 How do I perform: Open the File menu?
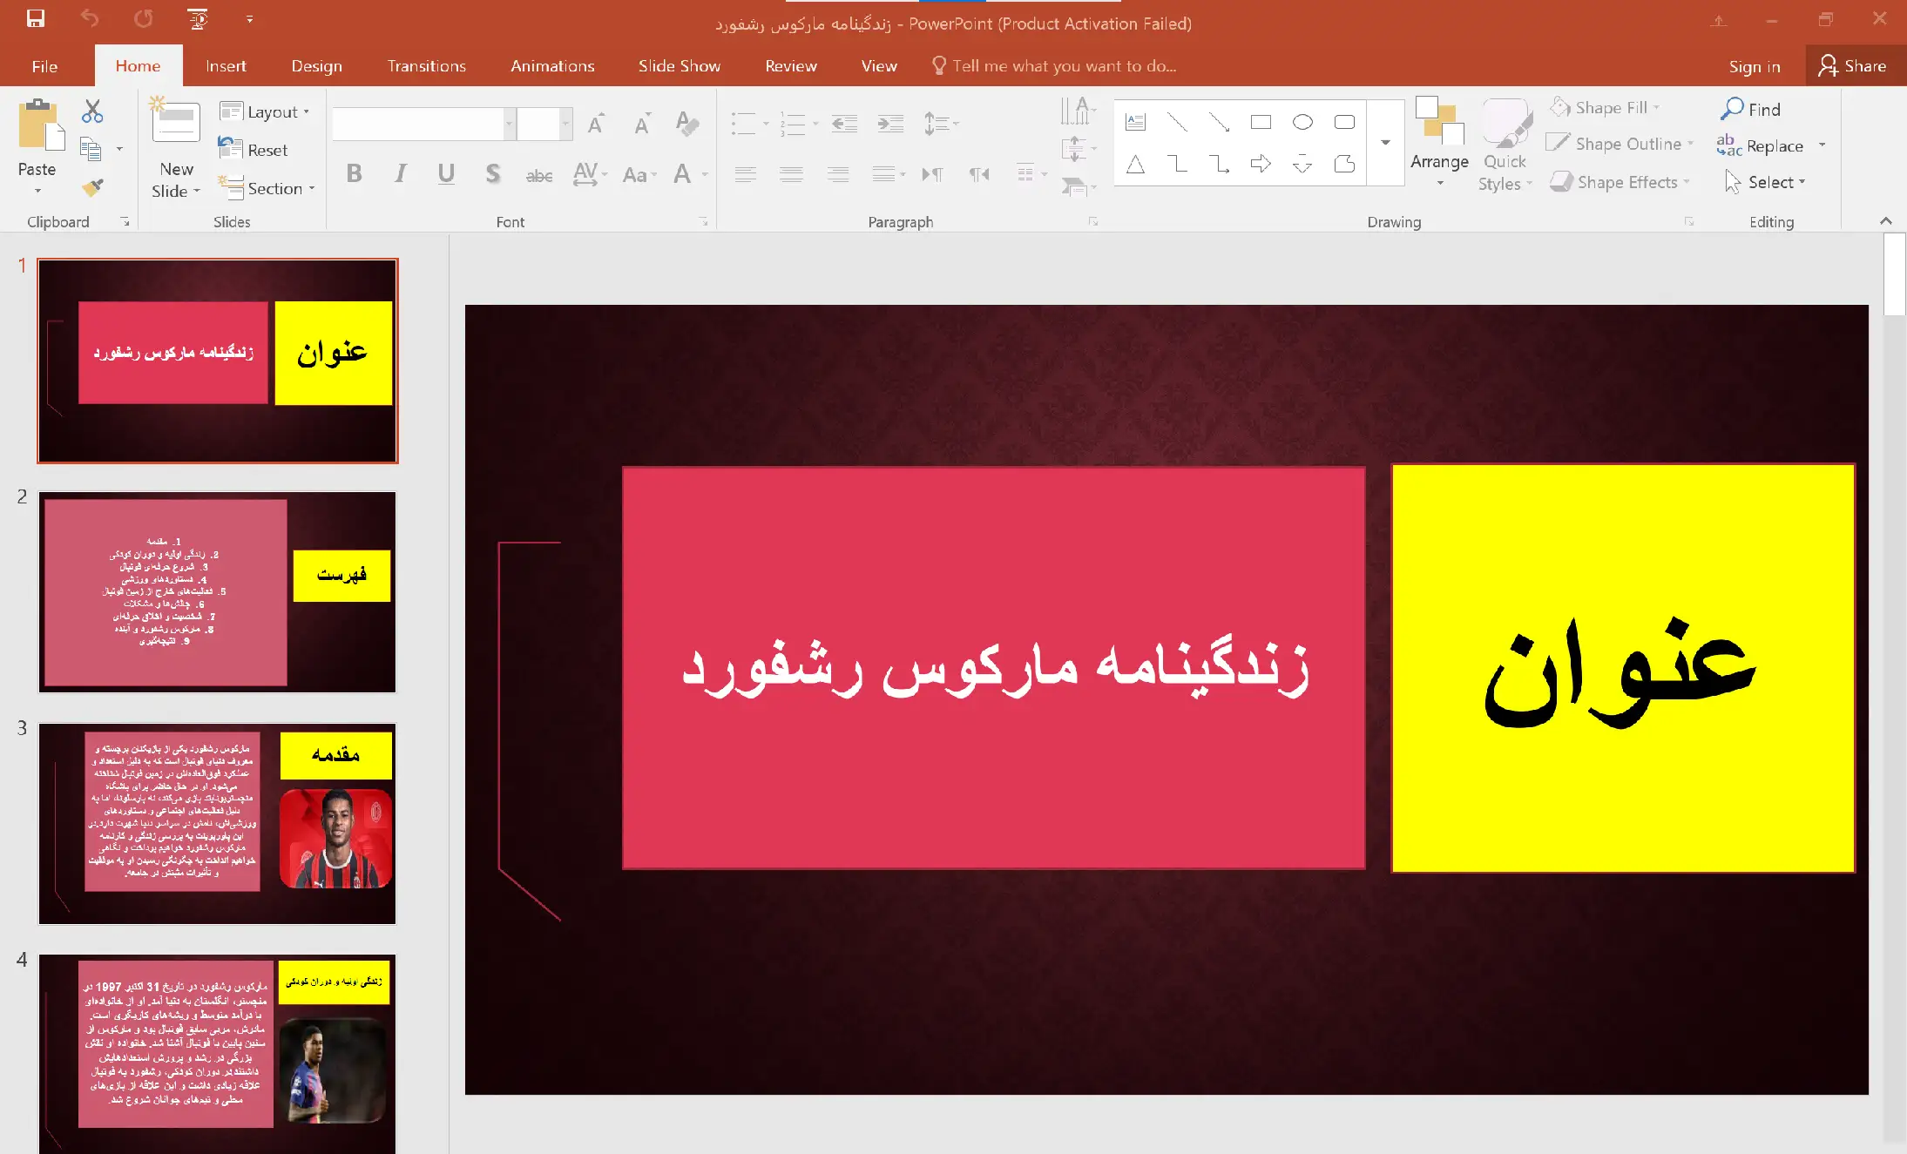coord(44,66)
